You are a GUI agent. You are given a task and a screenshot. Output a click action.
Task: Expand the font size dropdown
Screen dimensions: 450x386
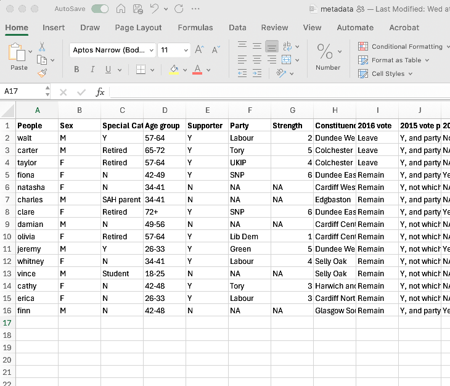pos(186,50)
